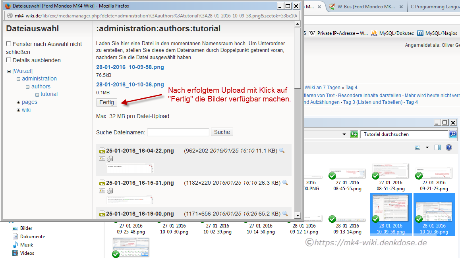Click magnifier icon for 25-01-2016_16-19-00.png
Screen dimensions: 460x258
pyautogui.click(x=284, y=214)
